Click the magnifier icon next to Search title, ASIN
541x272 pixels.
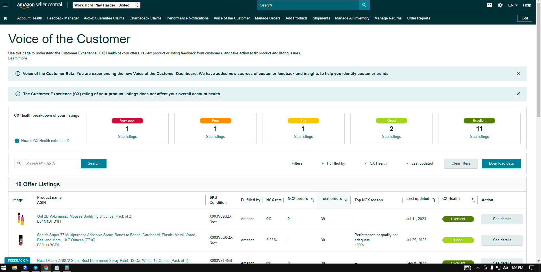pyautogui.click(x=19, y=163)
